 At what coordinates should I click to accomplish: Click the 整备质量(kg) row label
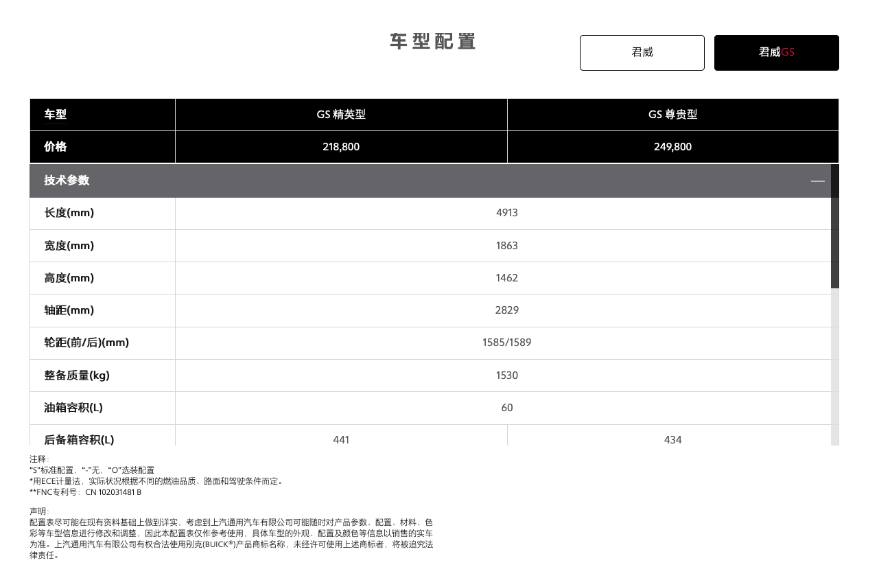pos(77,375)
